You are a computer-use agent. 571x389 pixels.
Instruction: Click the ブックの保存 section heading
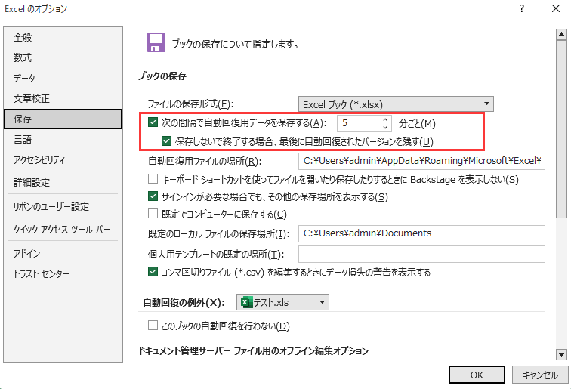pyautogui.click(x=162, y=76)
